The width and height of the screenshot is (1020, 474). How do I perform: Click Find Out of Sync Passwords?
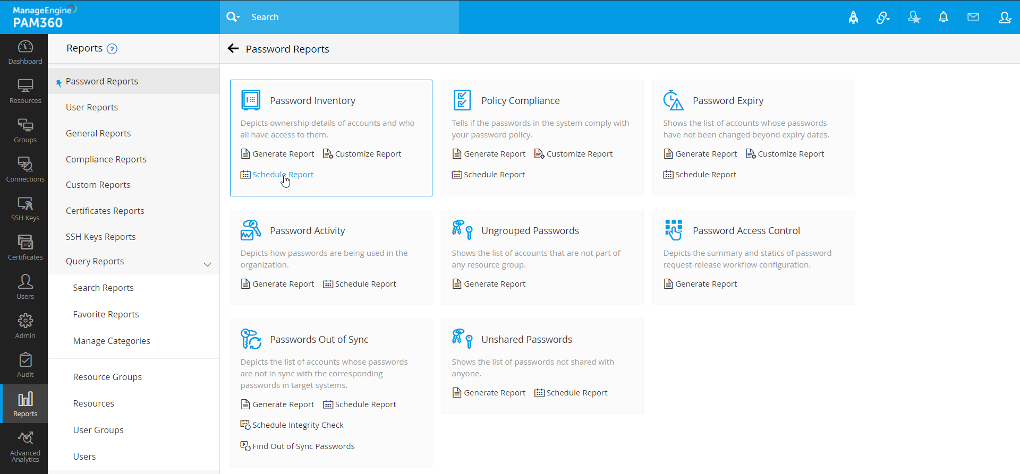pos(303,446)
